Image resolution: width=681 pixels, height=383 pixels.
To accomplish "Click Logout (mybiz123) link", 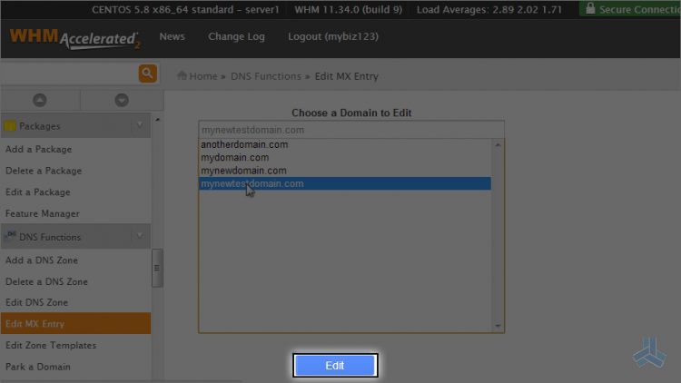I will [332, 37].
